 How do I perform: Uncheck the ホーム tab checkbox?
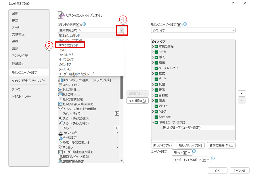coord(157,52)
